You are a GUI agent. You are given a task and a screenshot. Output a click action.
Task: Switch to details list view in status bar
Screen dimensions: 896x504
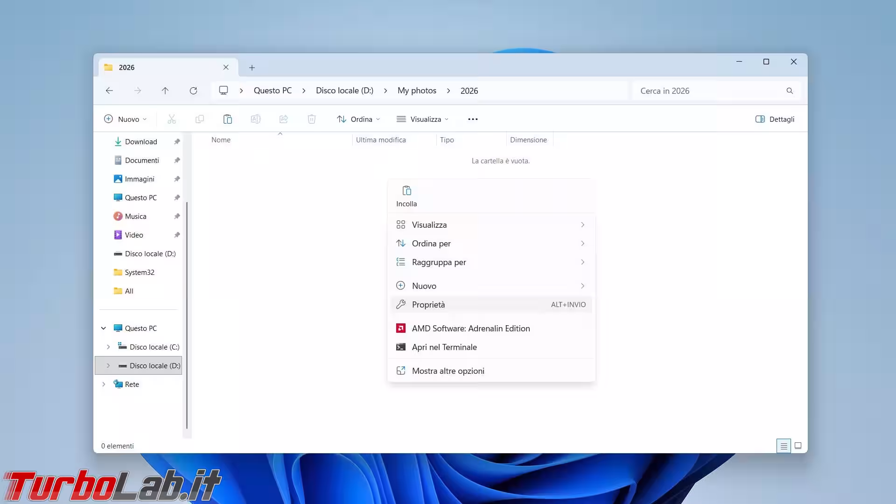click(784, 446)
